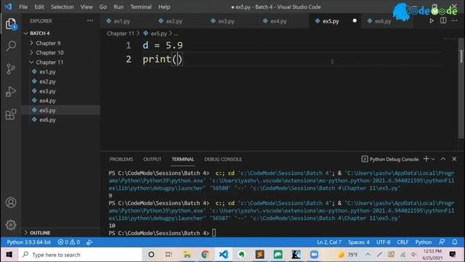
Task: Open taskbar clock showing 12:53 PM
Action: [x=433, y=255]
